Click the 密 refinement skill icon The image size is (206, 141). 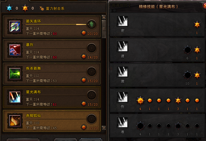tap(122, 21)
